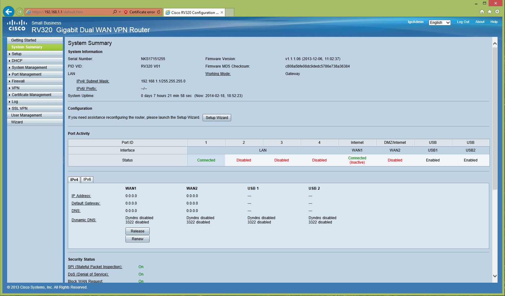Image resolution: width=505 pixels, height=296 pixels.
Task: Open DoS (Denial of Service) link
Action: coord(88,274)
